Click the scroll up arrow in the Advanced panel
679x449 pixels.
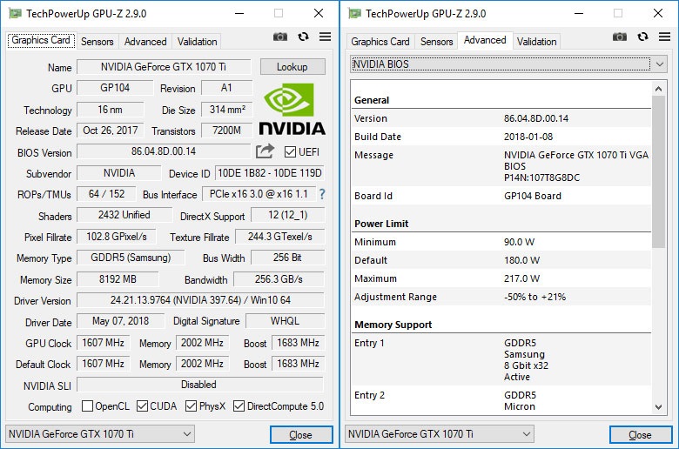coord(658,89)
